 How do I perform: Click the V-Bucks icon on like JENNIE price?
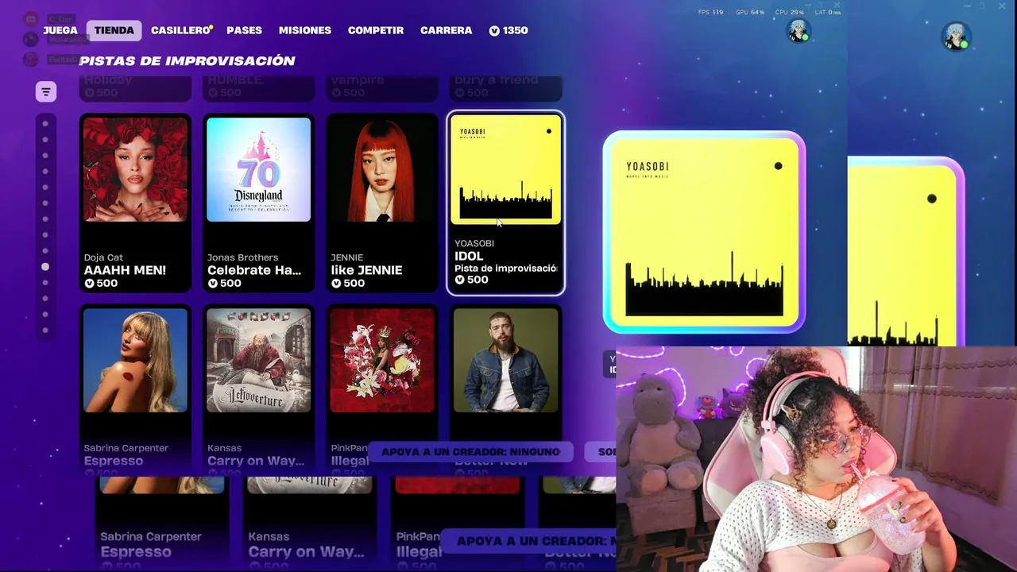tap(335, 284)
